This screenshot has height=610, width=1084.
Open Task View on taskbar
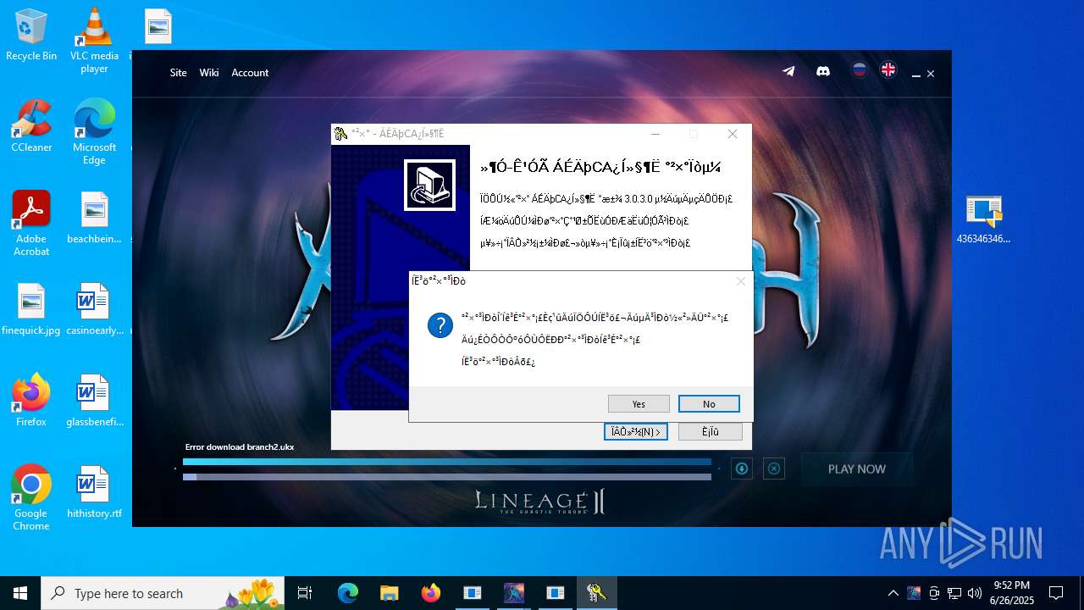[x=305, y=593]
